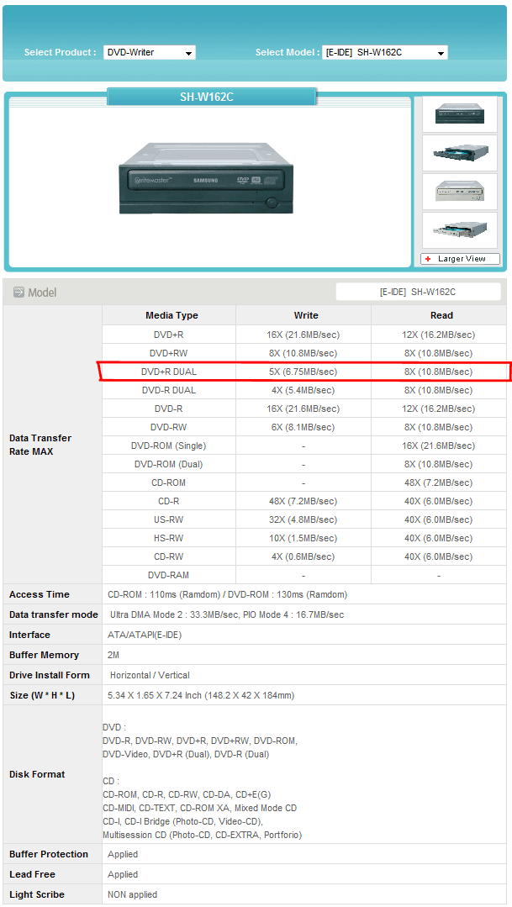Click the 4X (0.6MB/sec) write speed cell
The image size is (512, 907).
tap(304, 557)
